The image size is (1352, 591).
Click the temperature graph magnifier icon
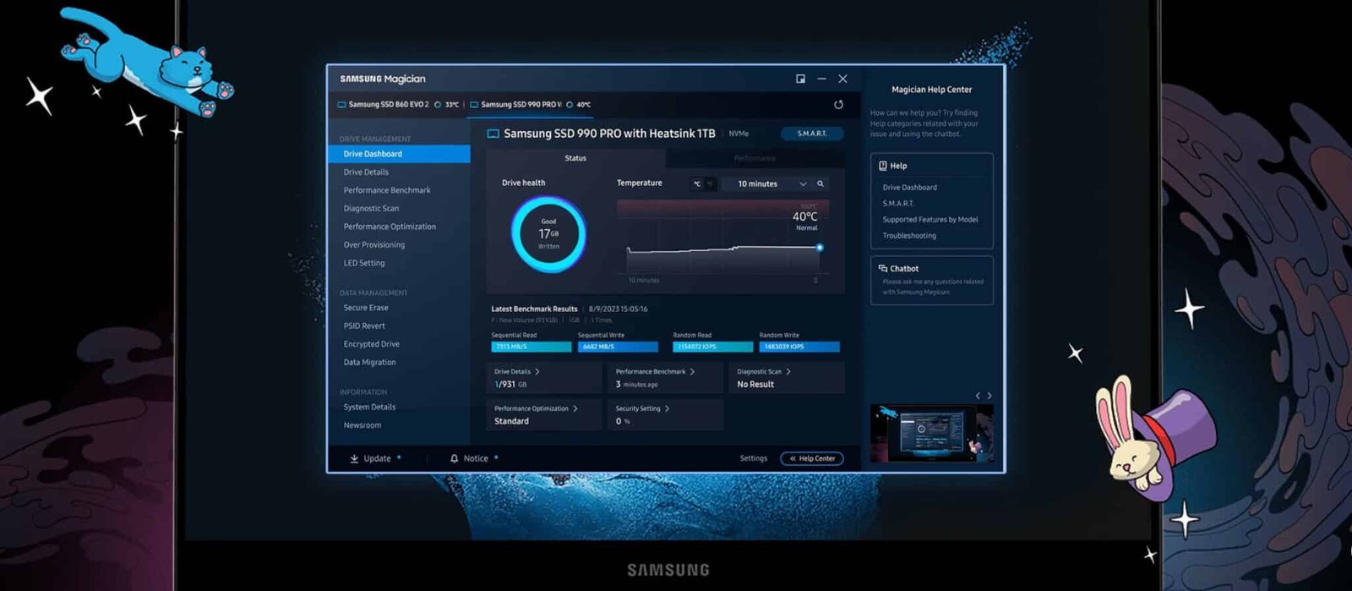pos(820,183)
